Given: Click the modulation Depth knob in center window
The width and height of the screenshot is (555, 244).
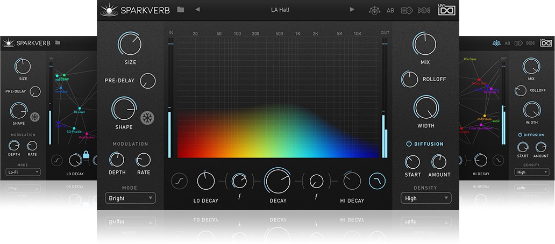Looking at the screenshot, I should tap(117, 160).
